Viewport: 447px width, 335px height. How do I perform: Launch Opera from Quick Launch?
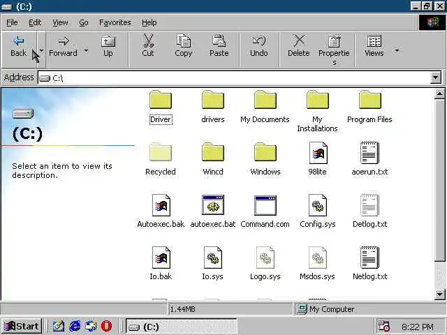[x=106, y=326]
